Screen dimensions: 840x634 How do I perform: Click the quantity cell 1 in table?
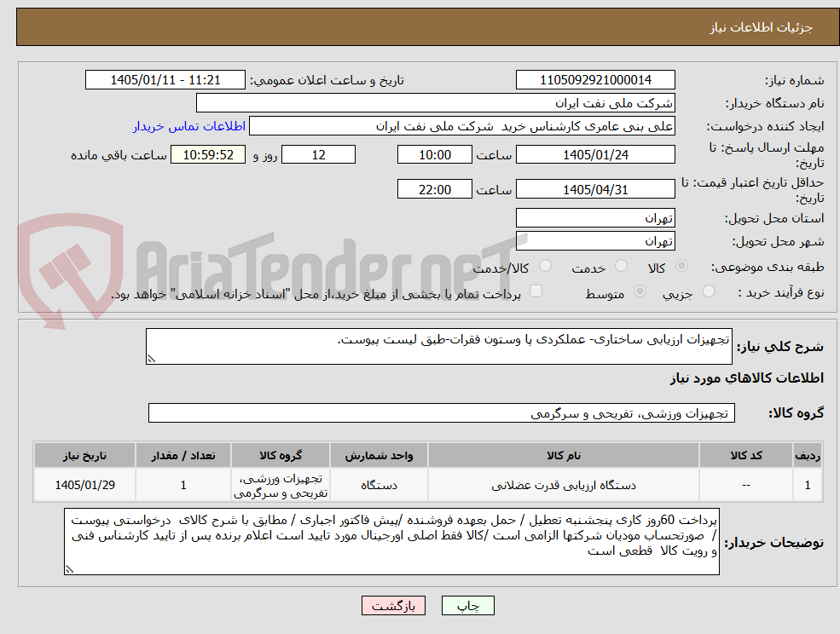[183, 485]
